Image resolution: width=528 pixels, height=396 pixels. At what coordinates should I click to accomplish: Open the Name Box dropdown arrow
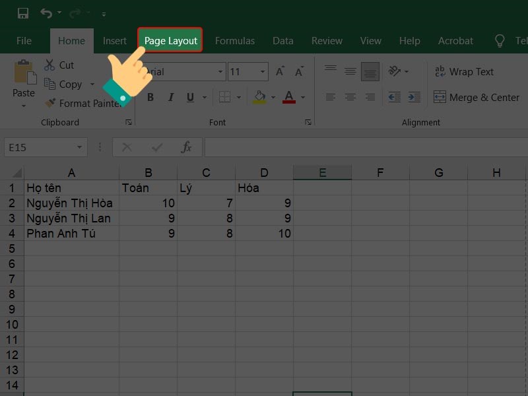pos(79,147)
